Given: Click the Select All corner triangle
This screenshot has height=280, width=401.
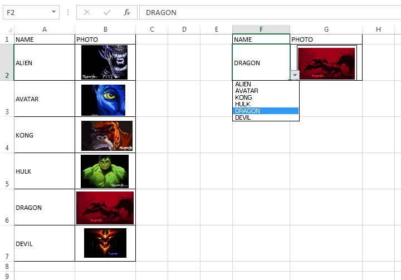Looking at the screenshot, I should click(x=9, y=30).
